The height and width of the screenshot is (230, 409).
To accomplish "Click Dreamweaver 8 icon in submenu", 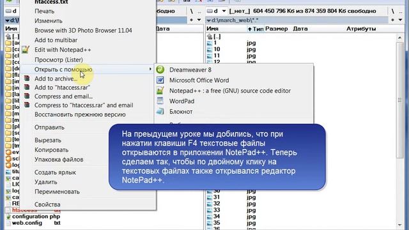I will 160,70.
